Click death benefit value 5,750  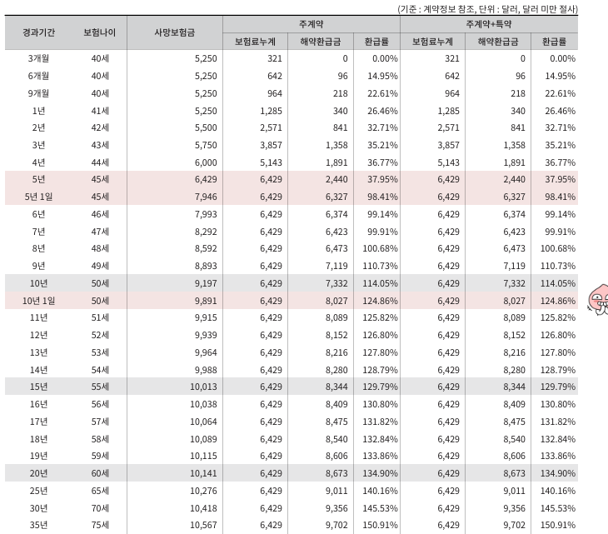(206, 145)
